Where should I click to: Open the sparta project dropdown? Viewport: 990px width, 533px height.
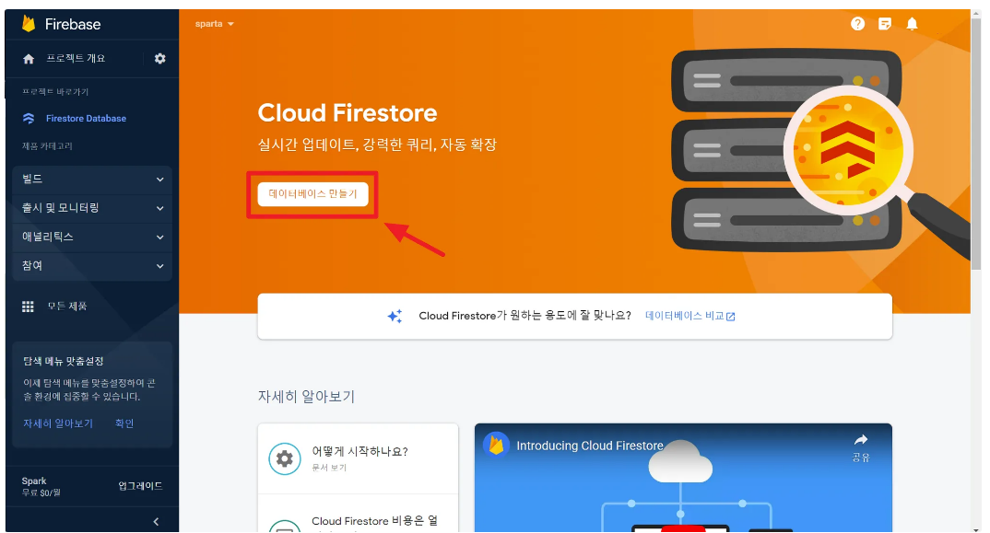tap(215, 24)
